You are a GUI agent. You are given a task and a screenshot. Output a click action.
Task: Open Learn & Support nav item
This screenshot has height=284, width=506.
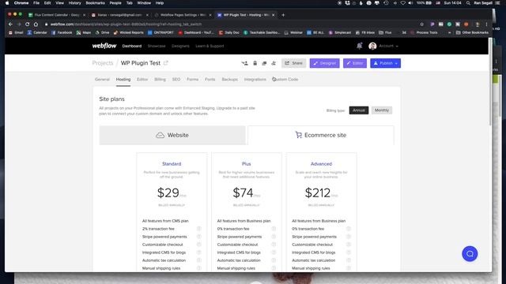point(210,46)
